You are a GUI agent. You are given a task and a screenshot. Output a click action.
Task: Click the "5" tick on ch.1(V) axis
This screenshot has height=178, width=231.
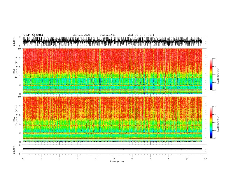point(20,37)
